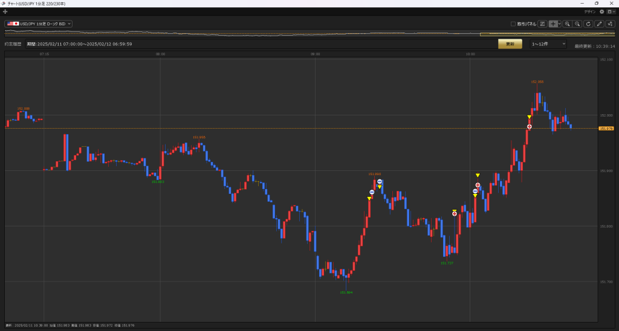
Task: Open the settings gear icon
Action: 601,11
